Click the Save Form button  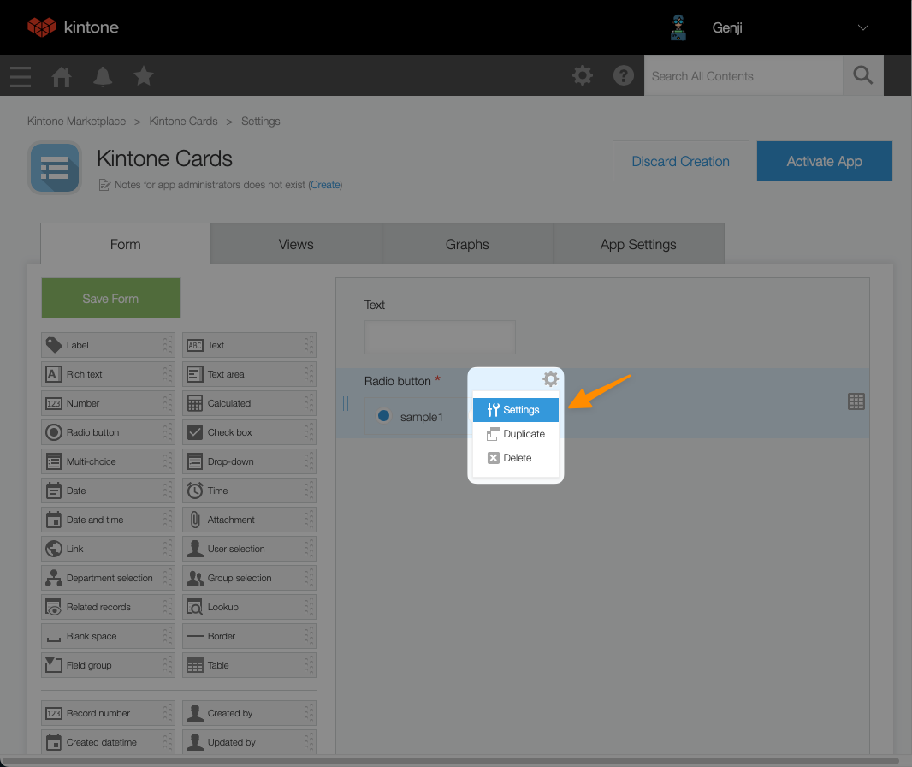(x=110, y=298)
